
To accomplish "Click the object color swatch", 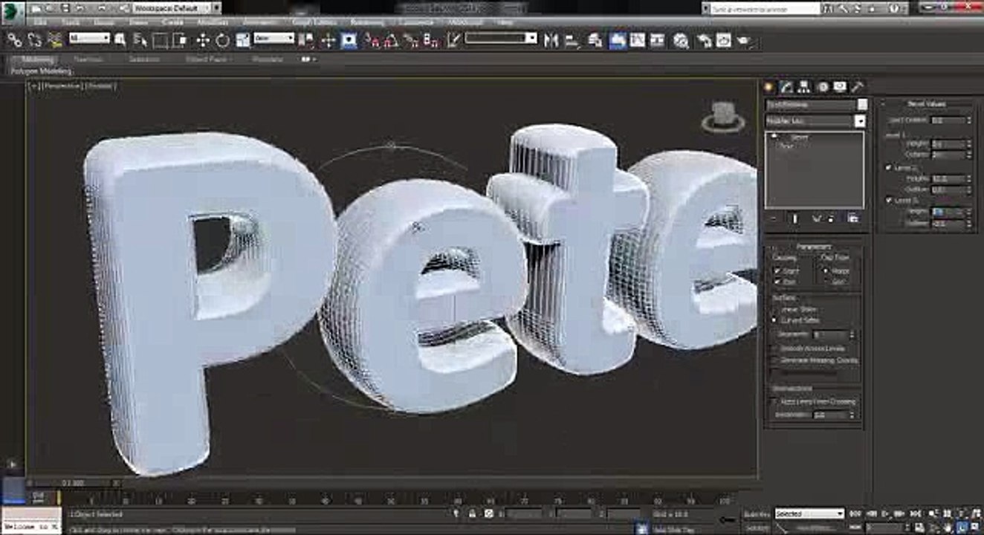I will (862, 105).
